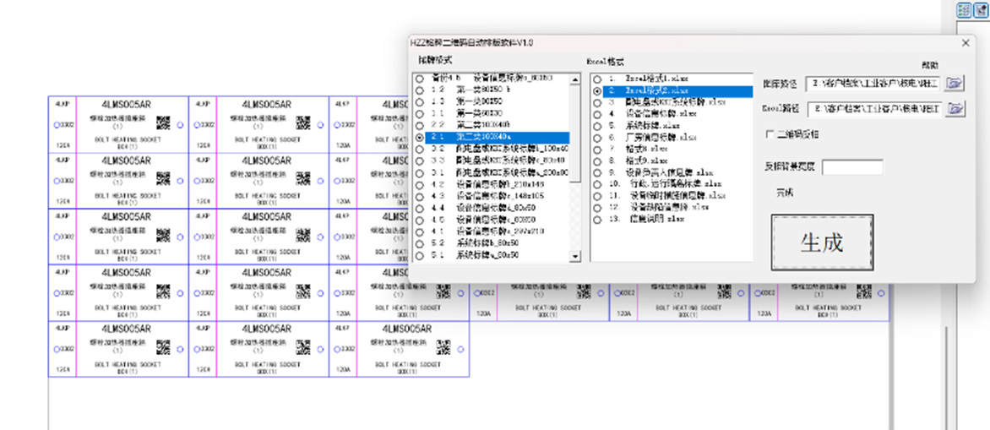The image size is (990, 430).
Task: Choose the 1. Excel格式1.xlsx radio option
Action: coord(597,79)
